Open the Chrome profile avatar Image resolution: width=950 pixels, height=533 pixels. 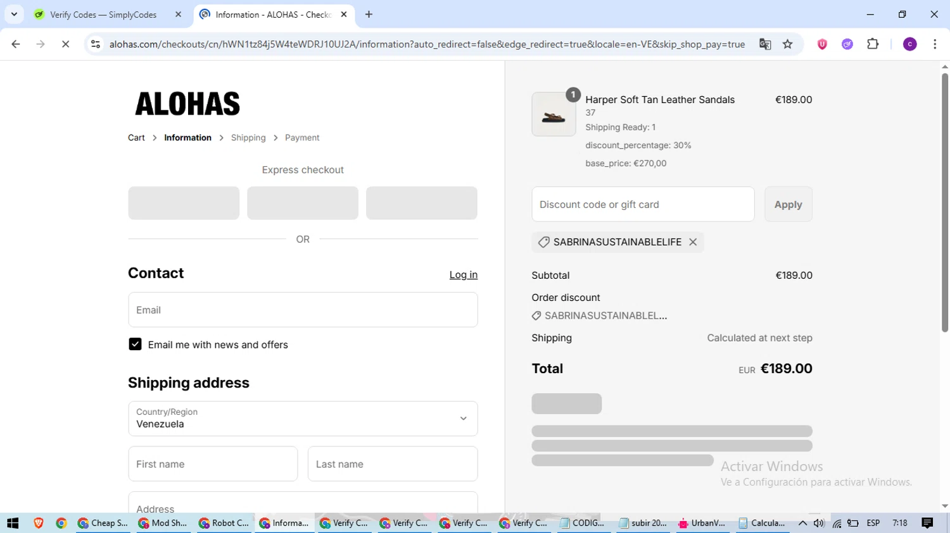[909, 44]
